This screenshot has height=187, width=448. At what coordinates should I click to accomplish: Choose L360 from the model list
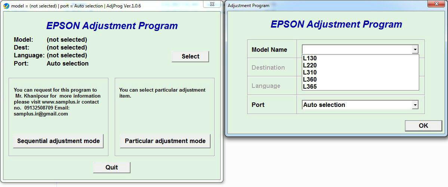360,79
